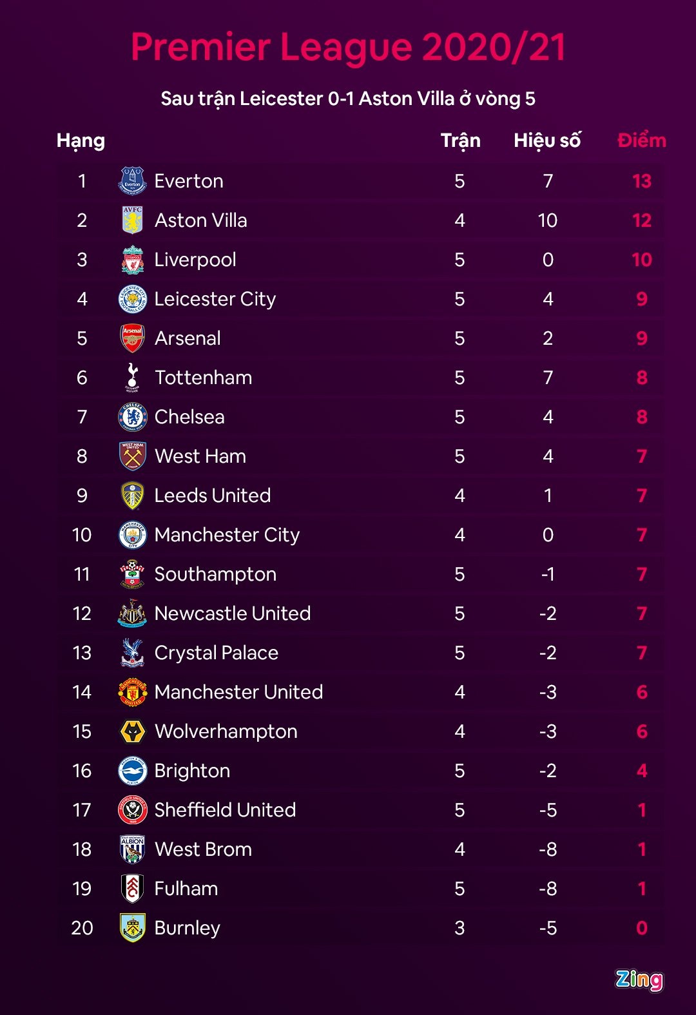Select the Leicester City team name
The width and height of the screenshot is (696, 1015).
pos(215,299)
